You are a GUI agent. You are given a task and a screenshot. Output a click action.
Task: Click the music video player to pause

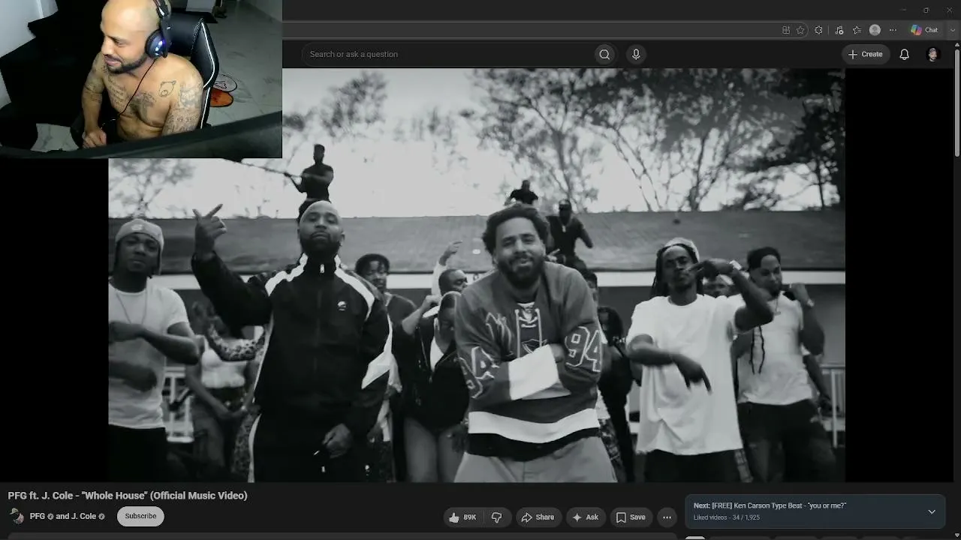(x=477, y=275)
